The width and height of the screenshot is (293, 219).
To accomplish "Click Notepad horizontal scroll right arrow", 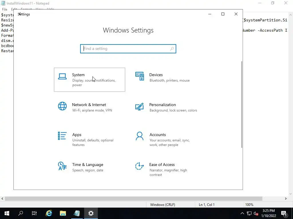I will coord(286,199).
